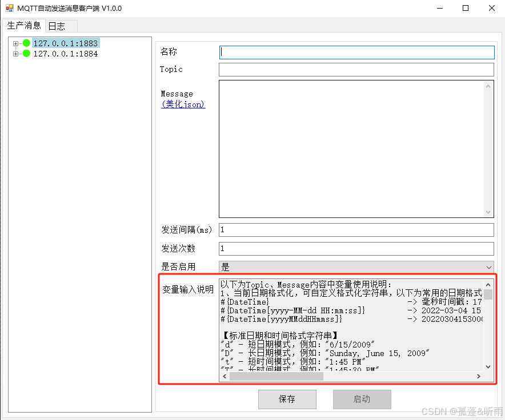This screenshot has width=505, height=420.
Task: Expand the 127.0.0.1:1884 tree node
Action: pos(15,54)
